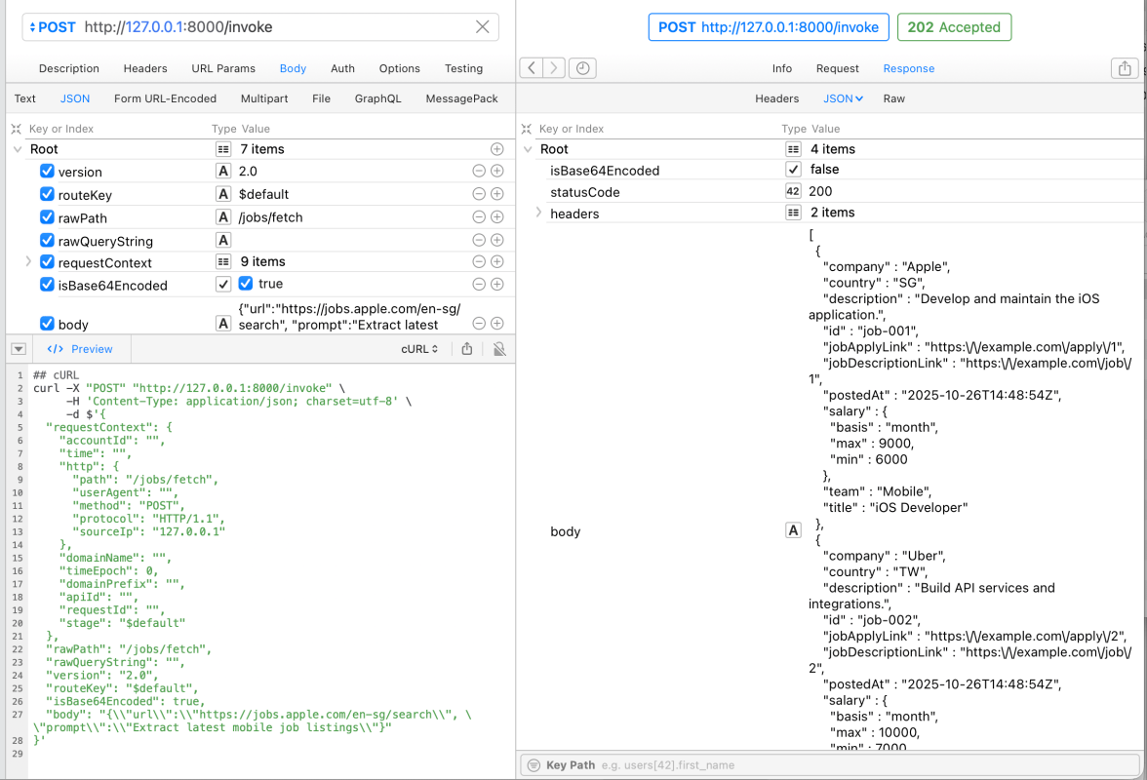Image resolution: width=1147 pixels, height=780 pixels.
Task: Toggle the isBase64Encoded true value checkbox
Action: [245, 284]
